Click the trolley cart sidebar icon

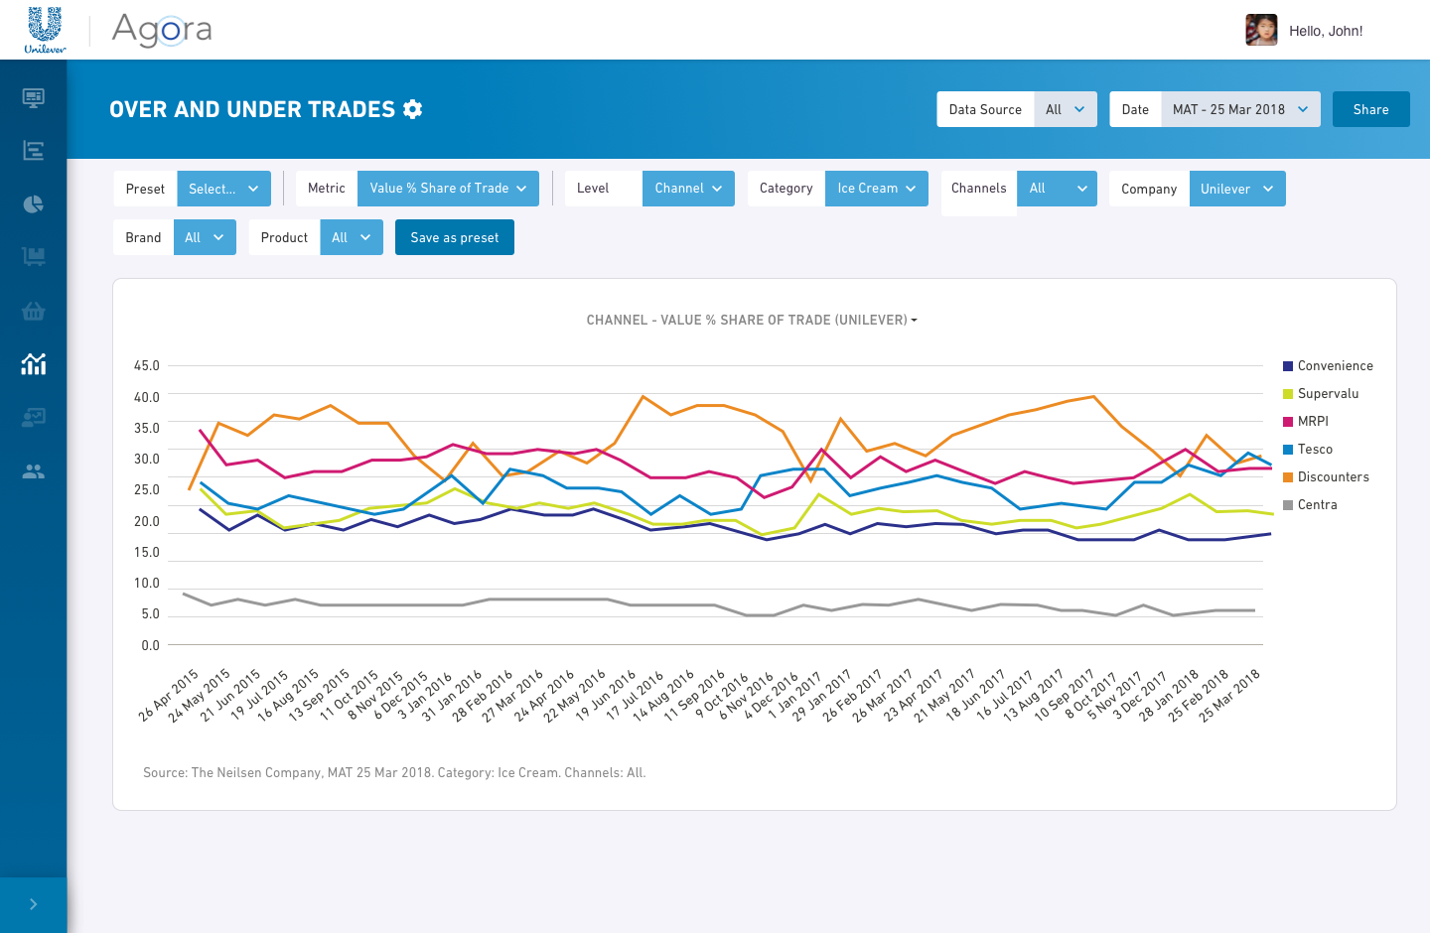pyautogui.click(x=33, y=258)
